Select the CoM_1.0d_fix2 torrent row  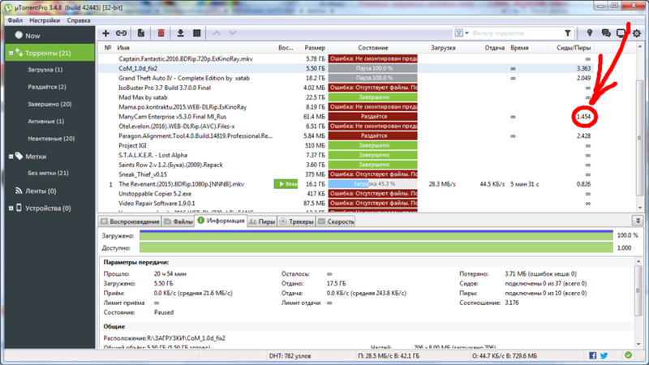[x=346, y=68]
